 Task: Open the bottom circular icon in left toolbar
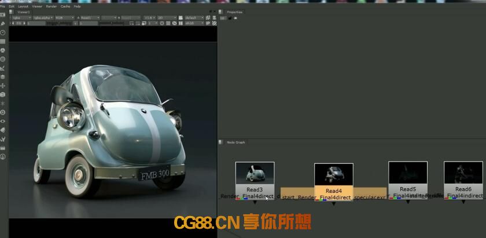(x=3, y=157)
